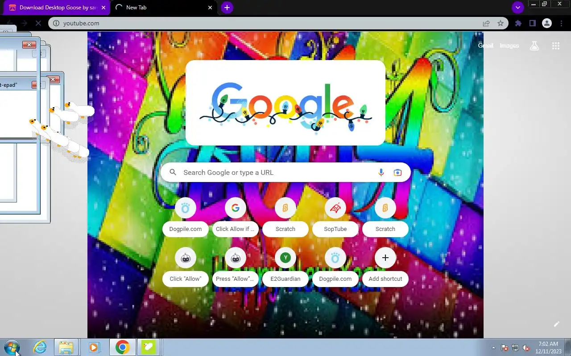Open the E2Guardian shortcut
Viewport: 571px width, 356px height.
click(x=285, y=268)
